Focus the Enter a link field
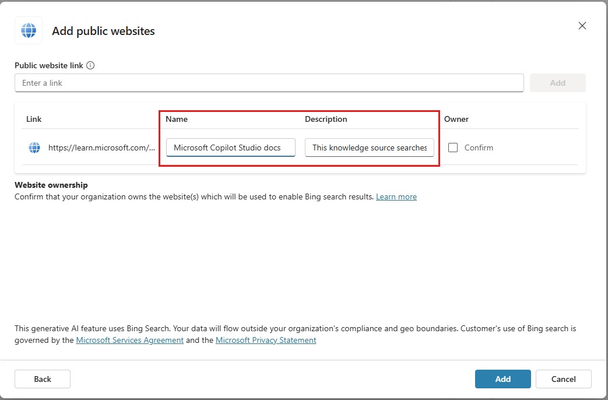Screen dimensions: 608x400 [269, 83]
